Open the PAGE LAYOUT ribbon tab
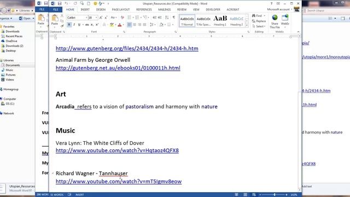The width and height of the screenshot is (350, 197). coord(121,10)
